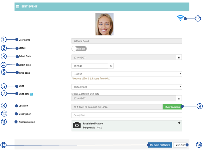Click the Face identification text

click(93, 123)
